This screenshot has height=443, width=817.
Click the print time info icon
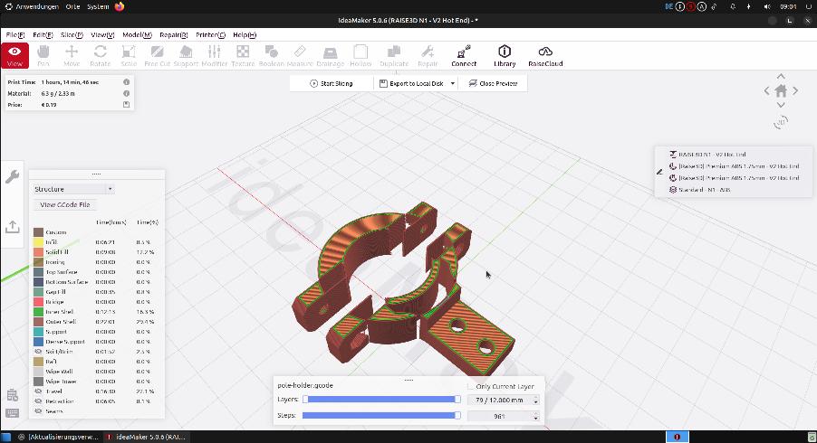tap(126, 82)
